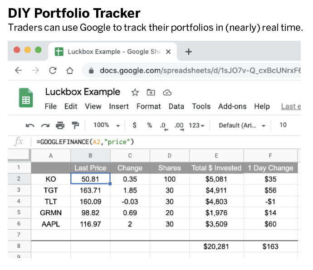Open the Format menu
The height and width of the screenshot is (270, 313).
[148, 106]
